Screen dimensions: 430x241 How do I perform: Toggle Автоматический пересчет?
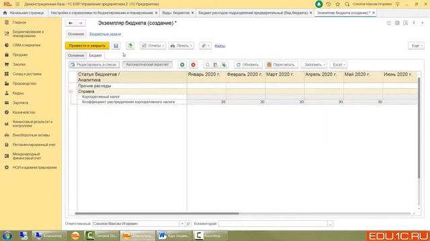(148, 65)
